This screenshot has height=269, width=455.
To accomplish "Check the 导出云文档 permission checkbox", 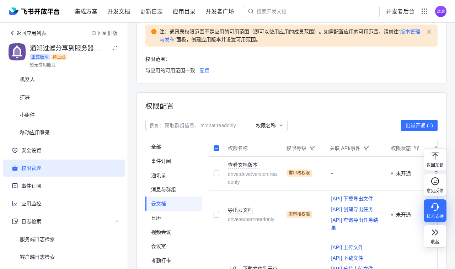I will [x=216, y=215].
